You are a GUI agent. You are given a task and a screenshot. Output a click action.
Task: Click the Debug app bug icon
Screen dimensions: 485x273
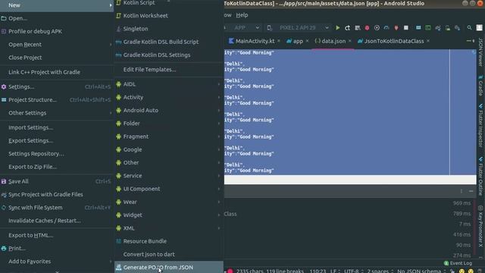(367, 28)
